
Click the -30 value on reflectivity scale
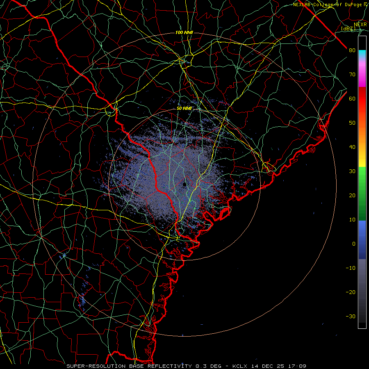351,316
